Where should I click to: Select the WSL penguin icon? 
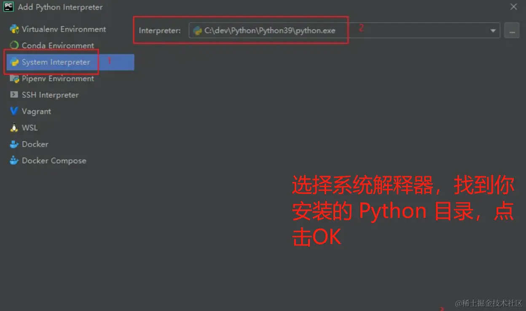pos(14,128)
